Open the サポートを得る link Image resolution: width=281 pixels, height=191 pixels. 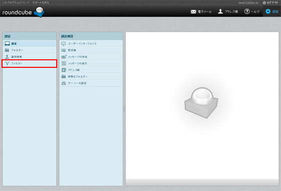41,3
